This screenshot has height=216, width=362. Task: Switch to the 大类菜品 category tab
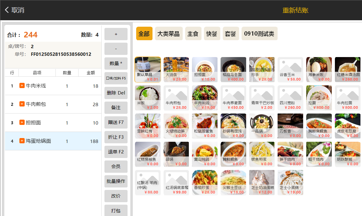click(169, 34)
